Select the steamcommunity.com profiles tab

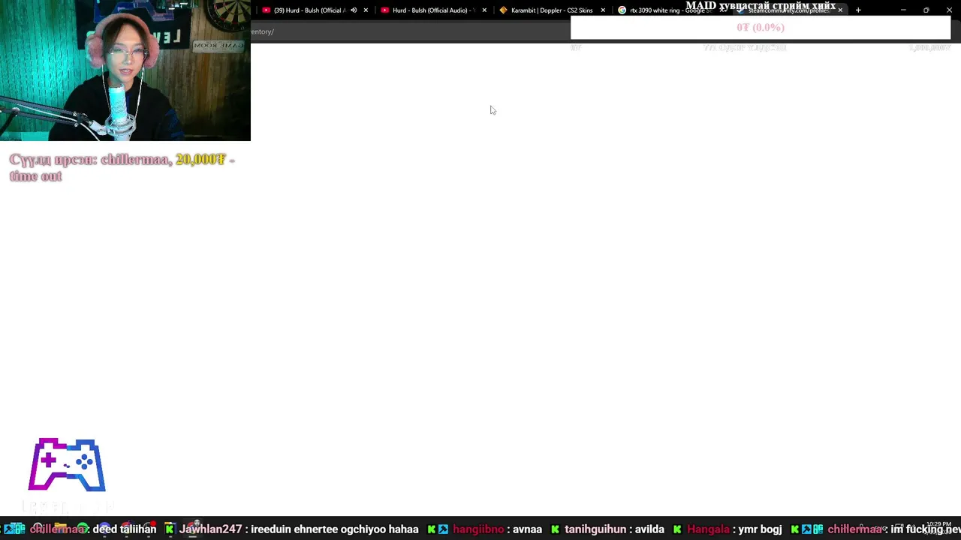788,10
